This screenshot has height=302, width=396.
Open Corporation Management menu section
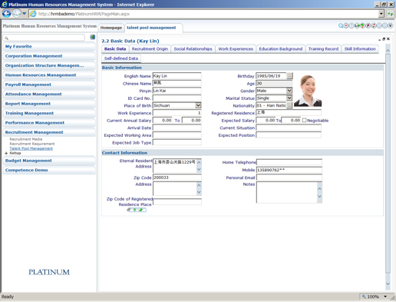[x=49, y=56]
